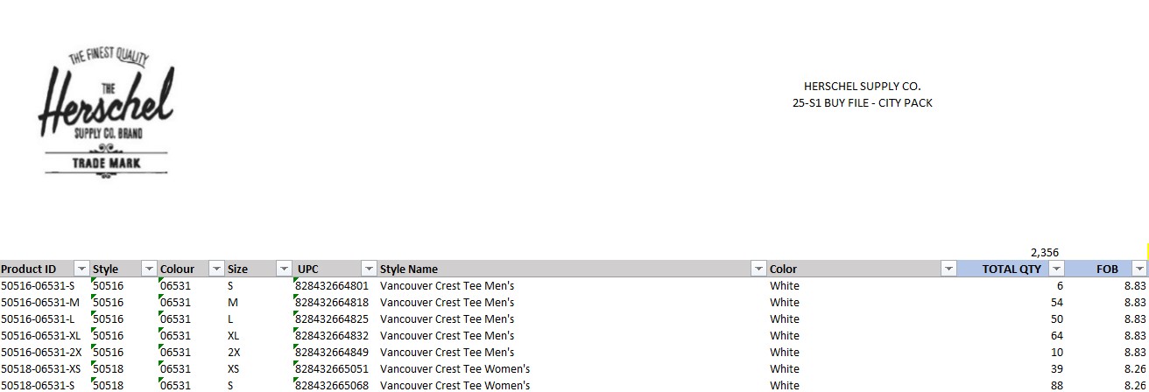Select the TOTAL QTY header cell
The height and width of the screenshot is (392, 1149).
[1012, 269]
